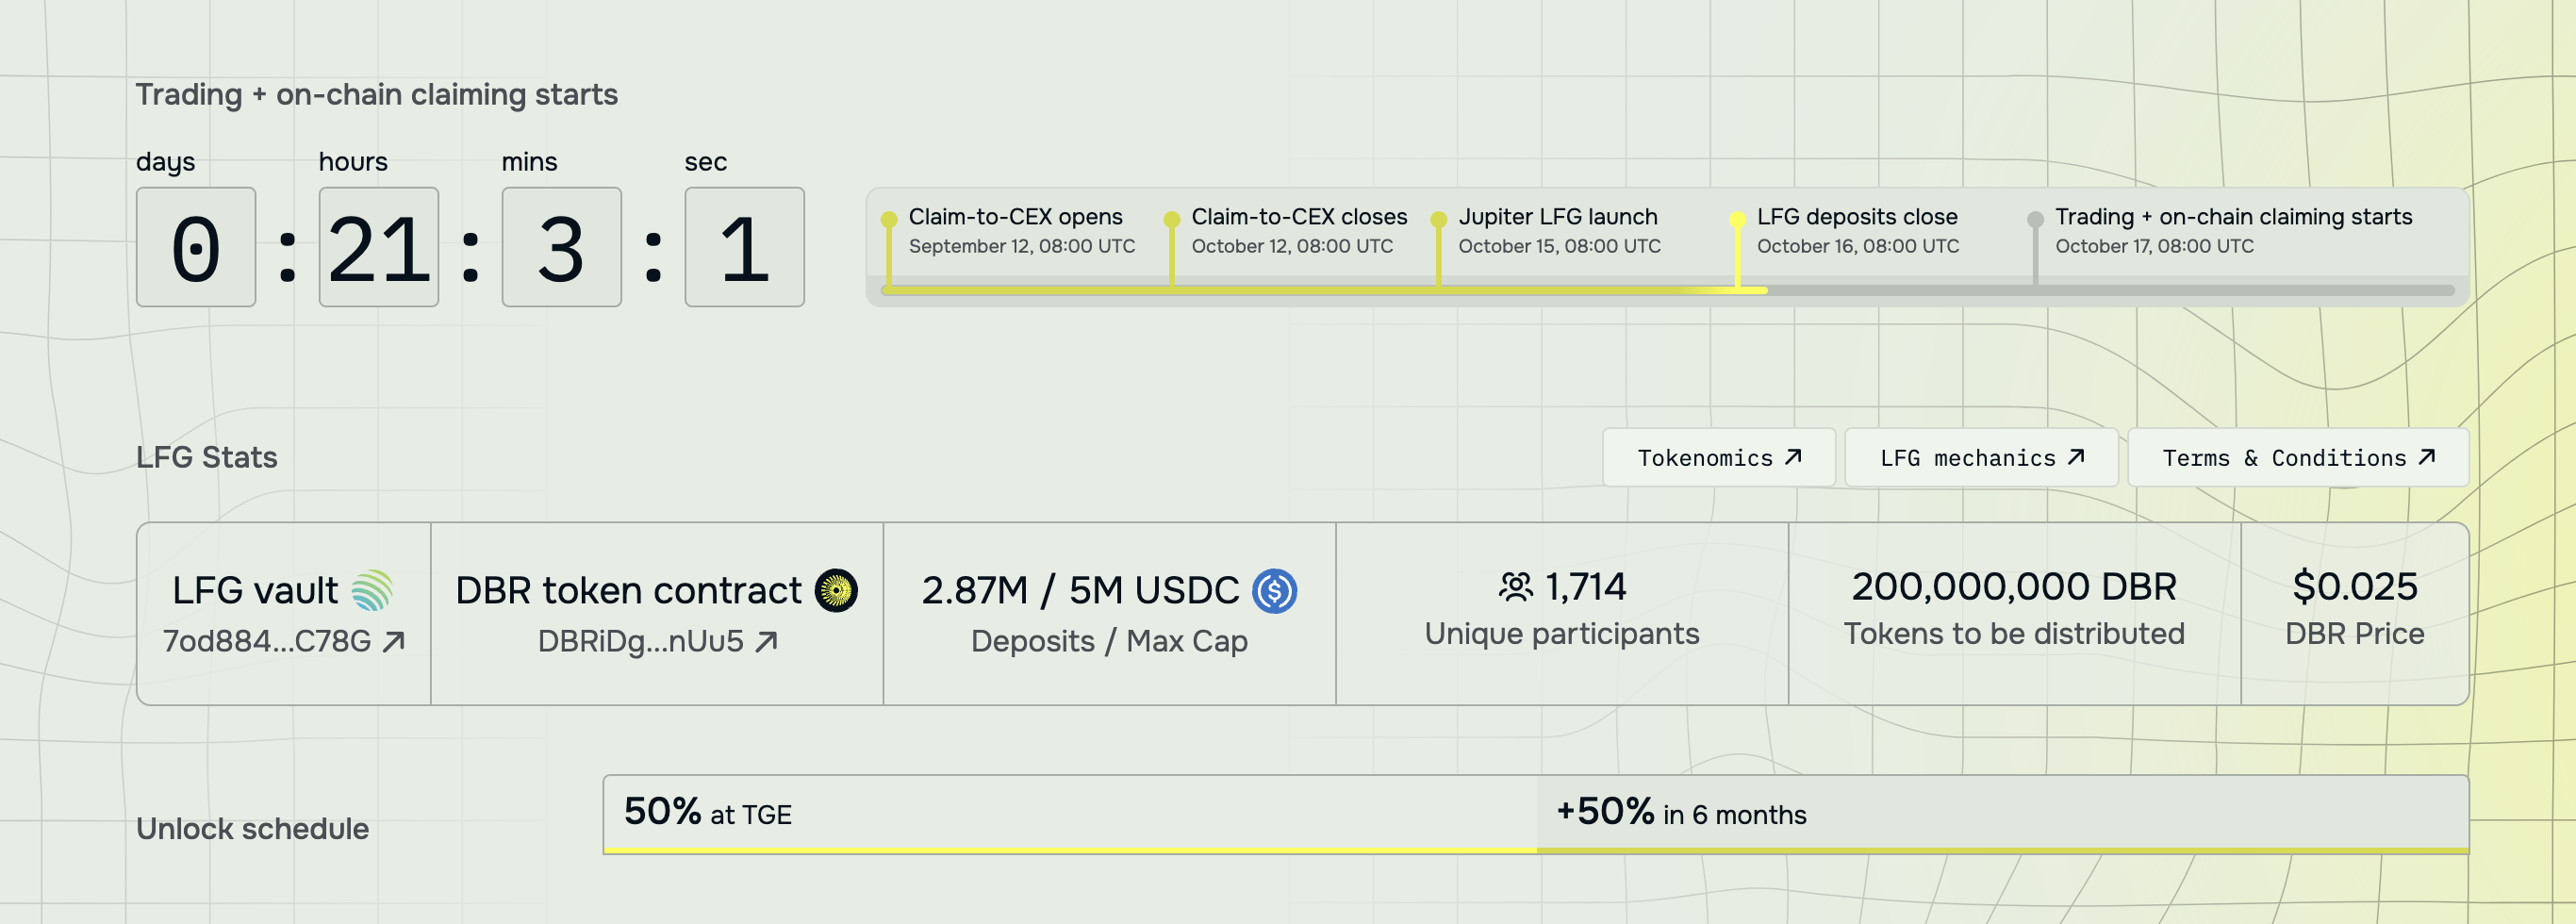Select the Jupiter LFG launch timeline marker
2576x924 pixels.
pos(1438,219)
